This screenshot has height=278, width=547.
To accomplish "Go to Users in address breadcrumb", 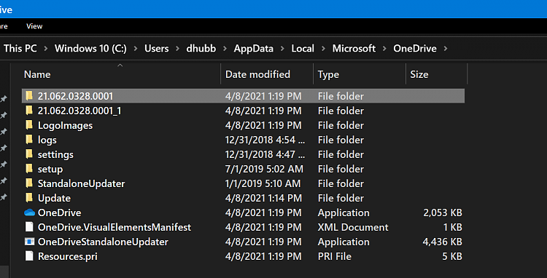I will tap(157, 48).
